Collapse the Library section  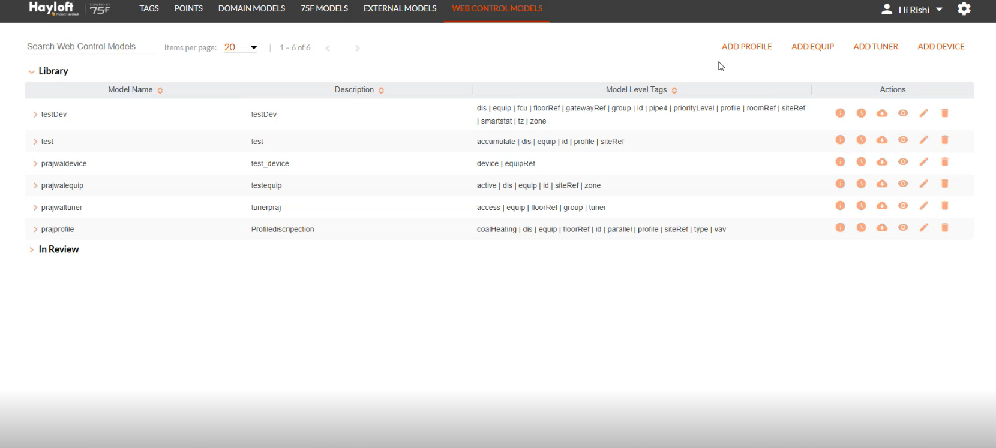[x=31, y=71]
